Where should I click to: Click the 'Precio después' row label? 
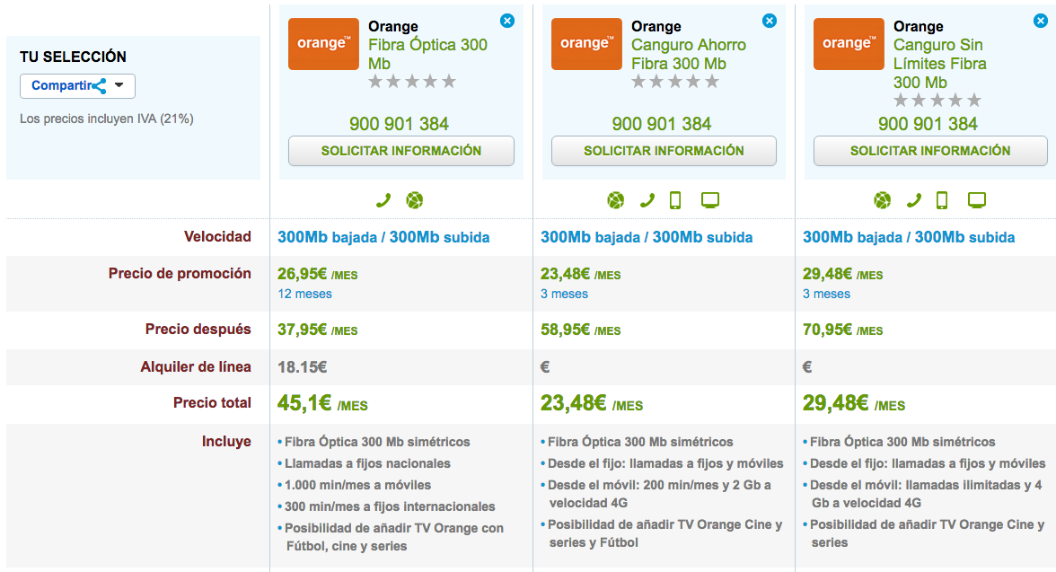[x=198, y=329]
